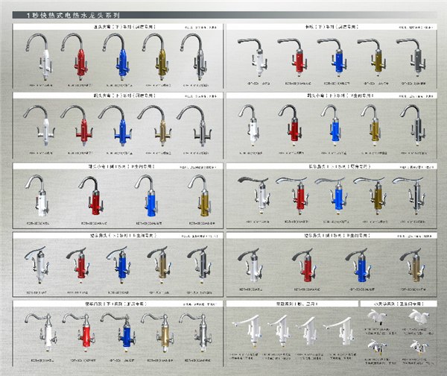447x376 pixels.
Task: Pick red duckbill faucet in fourth-row left panel
Action: [78, 266]
